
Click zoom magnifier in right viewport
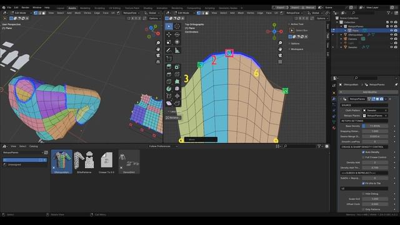(x=281, y=43)
